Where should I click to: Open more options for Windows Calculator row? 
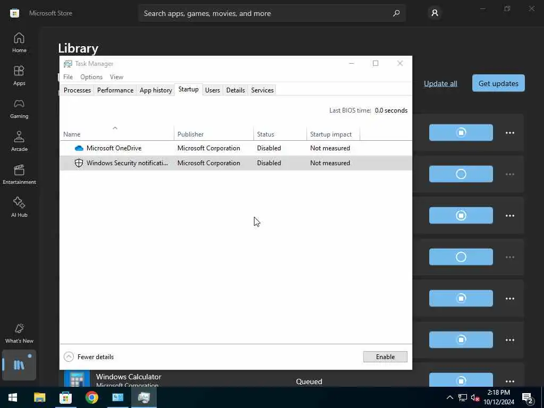click(509, 381)
